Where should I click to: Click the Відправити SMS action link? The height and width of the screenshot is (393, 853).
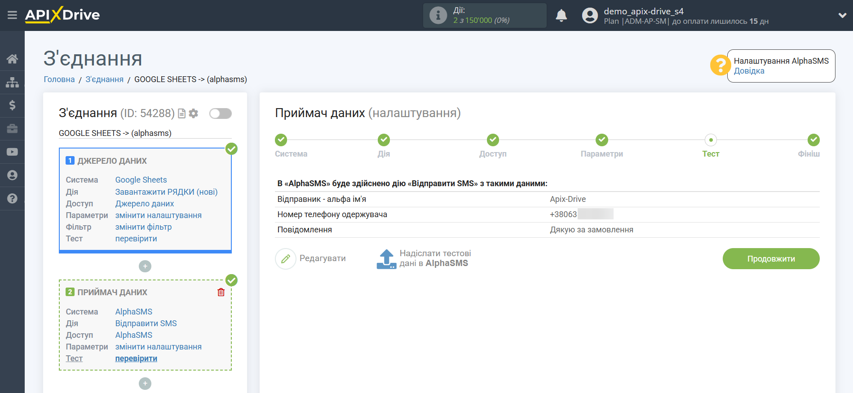pyautogui.click(x=146, y=323)
